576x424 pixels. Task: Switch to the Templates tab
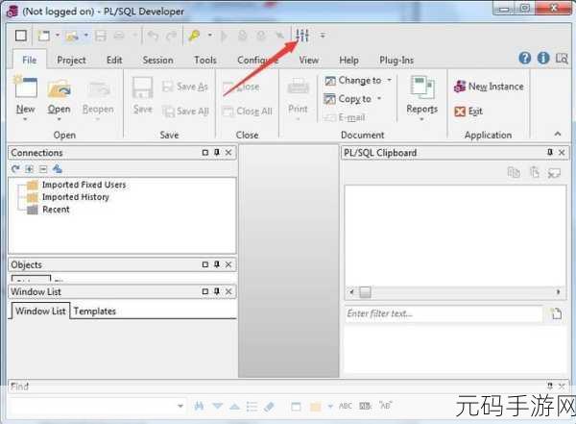point(94,311)
